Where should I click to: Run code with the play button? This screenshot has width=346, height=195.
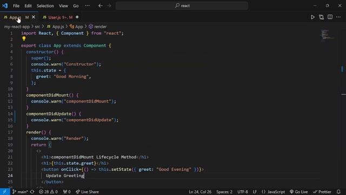[x=312, y=17]
